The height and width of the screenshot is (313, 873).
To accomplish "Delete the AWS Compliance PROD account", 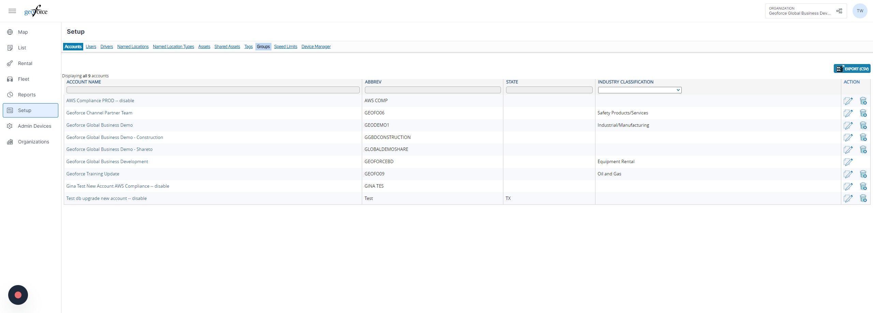I will [x=863, y=101].
